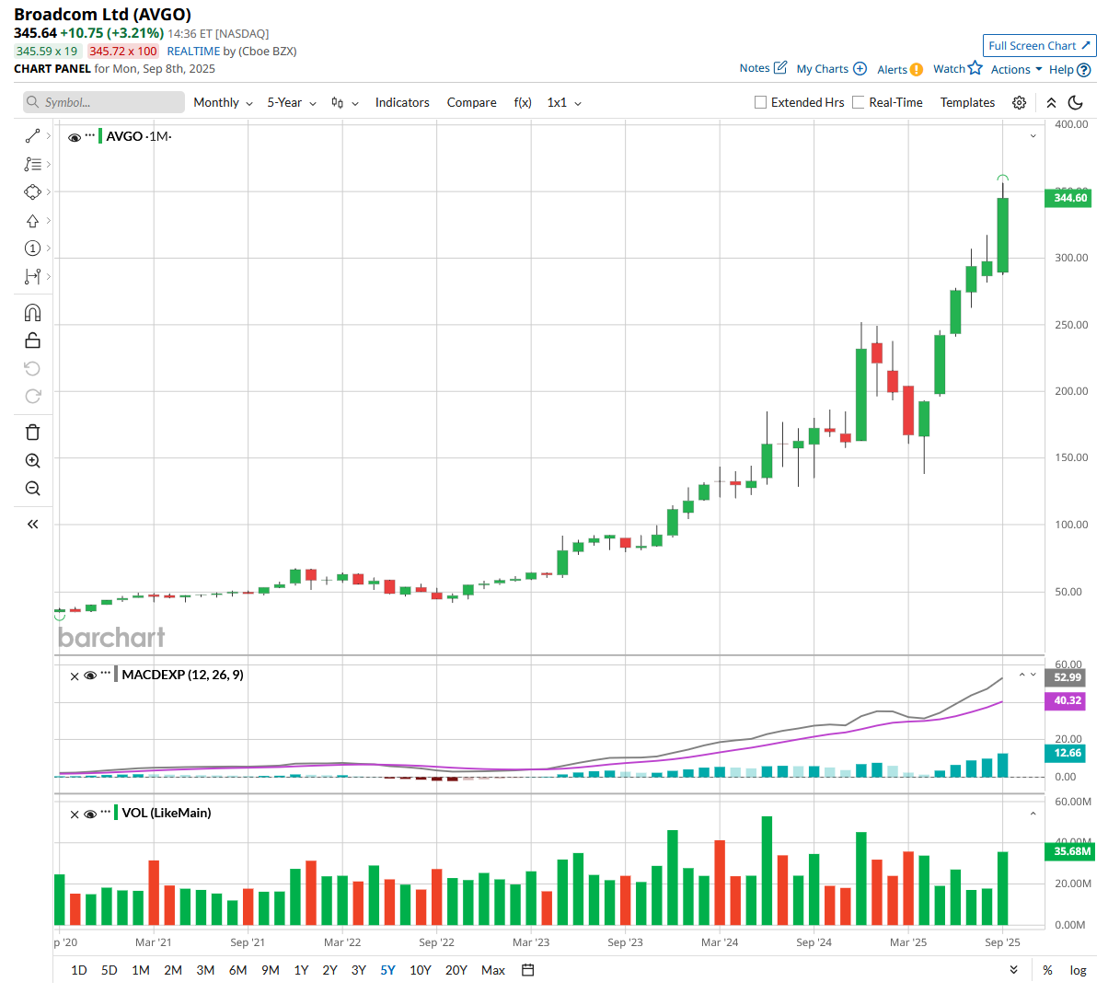Open the custom date range calendar

coord(527,970)
